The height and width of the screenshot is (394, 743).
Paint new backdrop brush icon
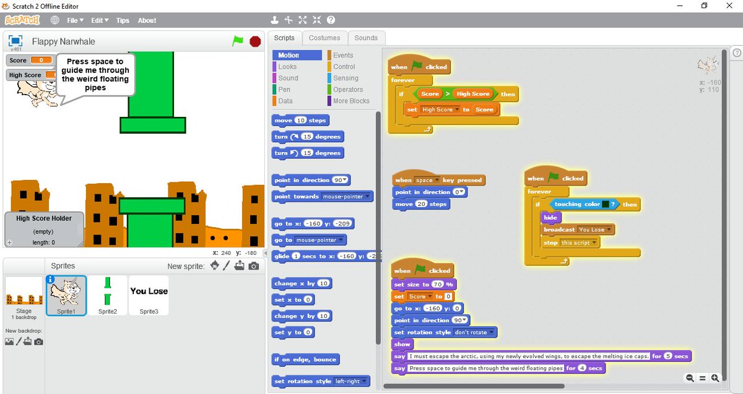point(19,341)
